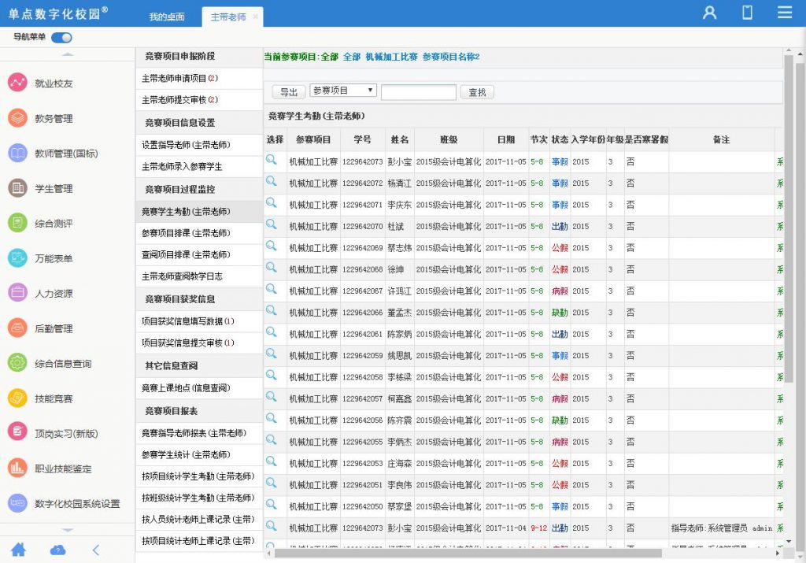Toggle the 导航菜单 switch
This screenshot has width=806, height=563.
coord(61,38)
